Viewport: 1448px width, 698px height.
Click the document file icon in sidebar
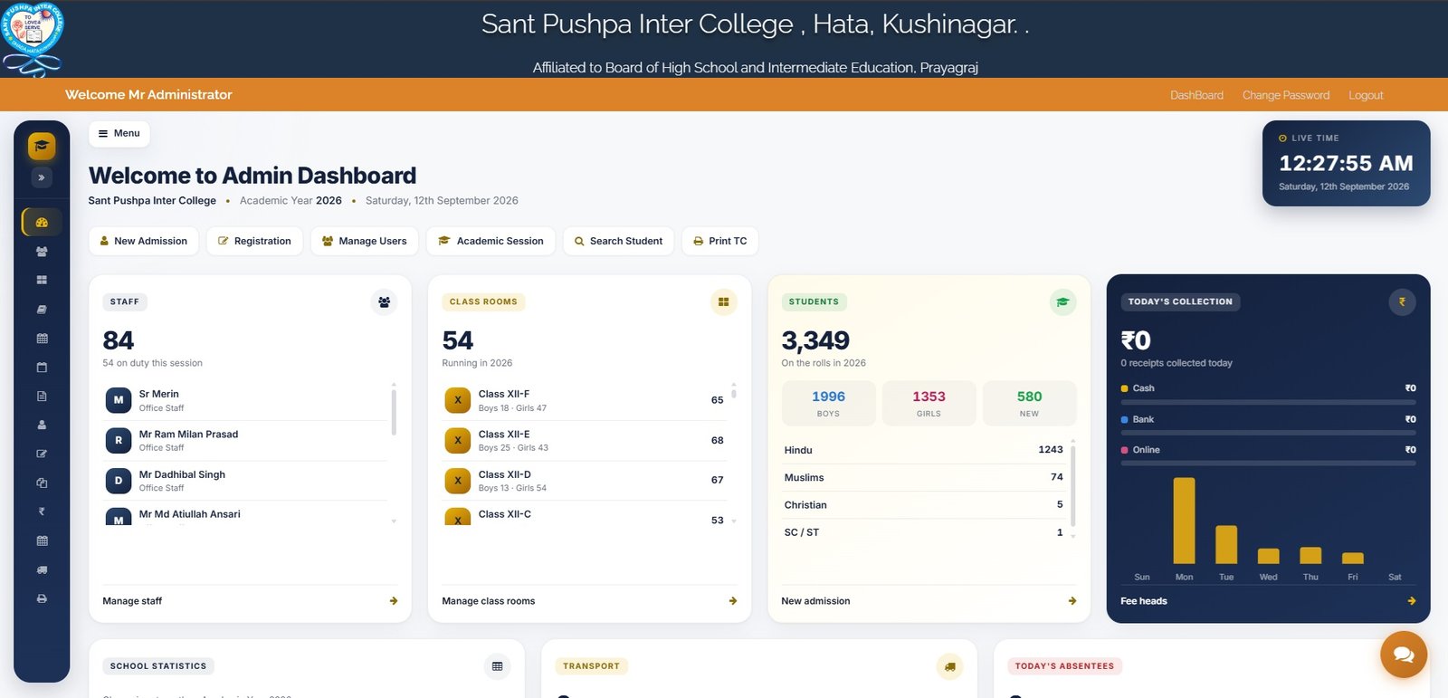tap(42, 396)
